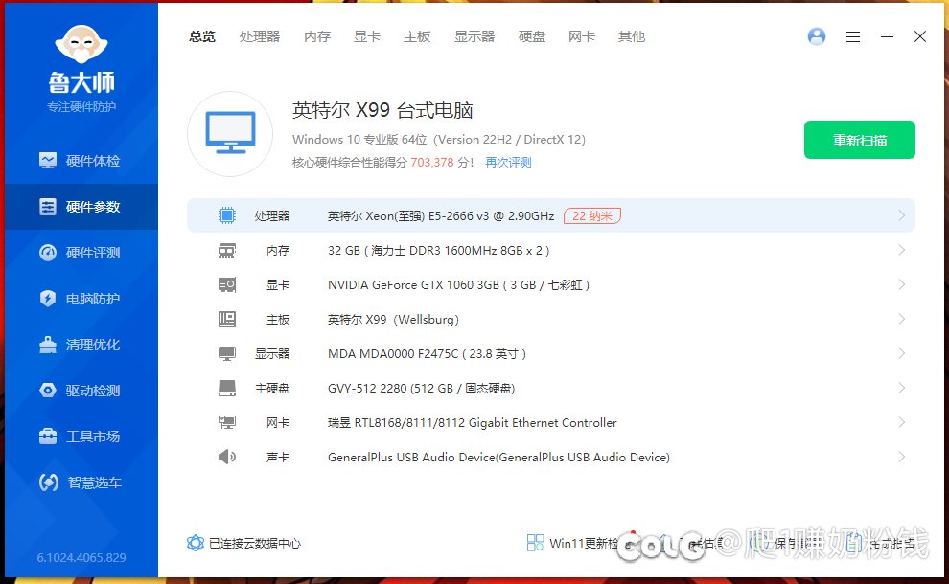Switch to the 显卡 tab
Screen dimensions: 949x584
[367, 37]
